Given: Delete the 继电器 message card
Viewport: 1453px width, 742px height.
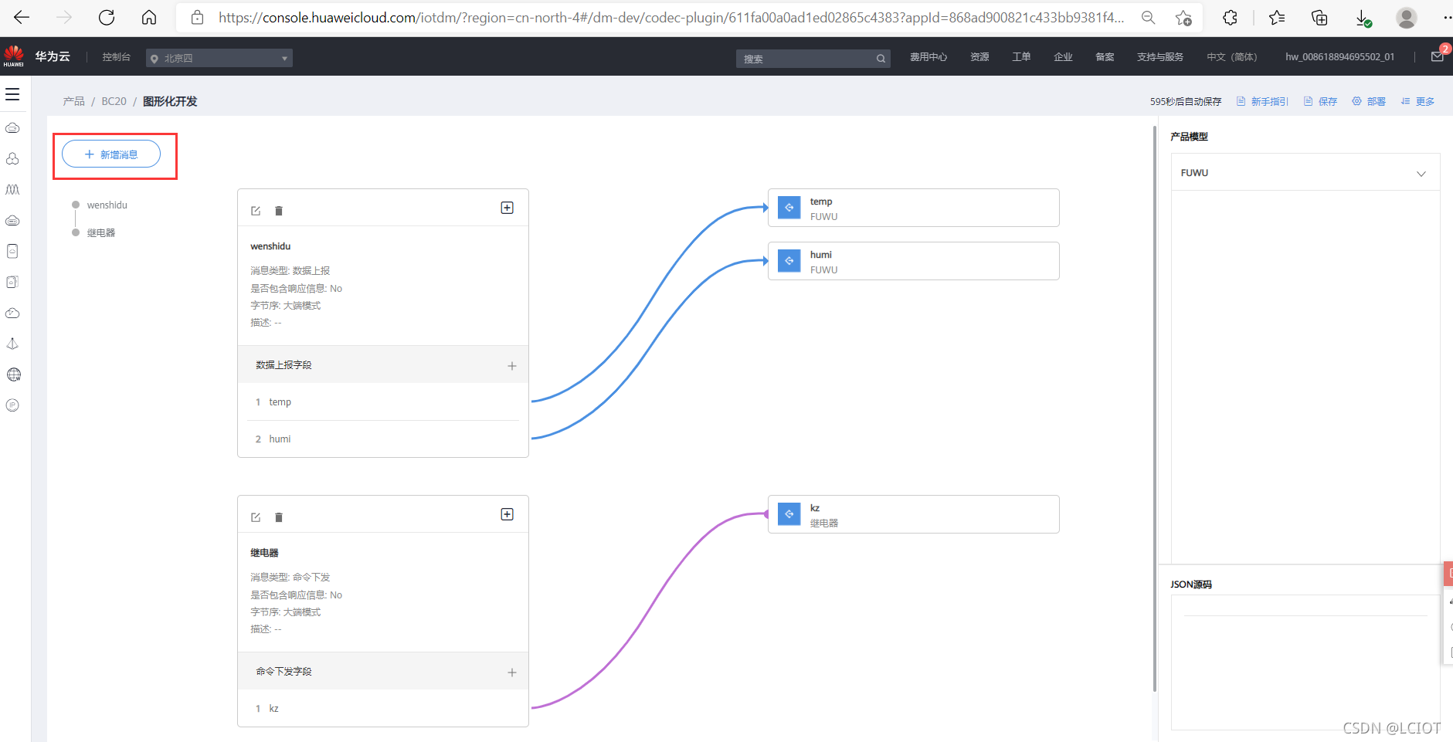Looking at the screenshot, I should tap(279, 517).
